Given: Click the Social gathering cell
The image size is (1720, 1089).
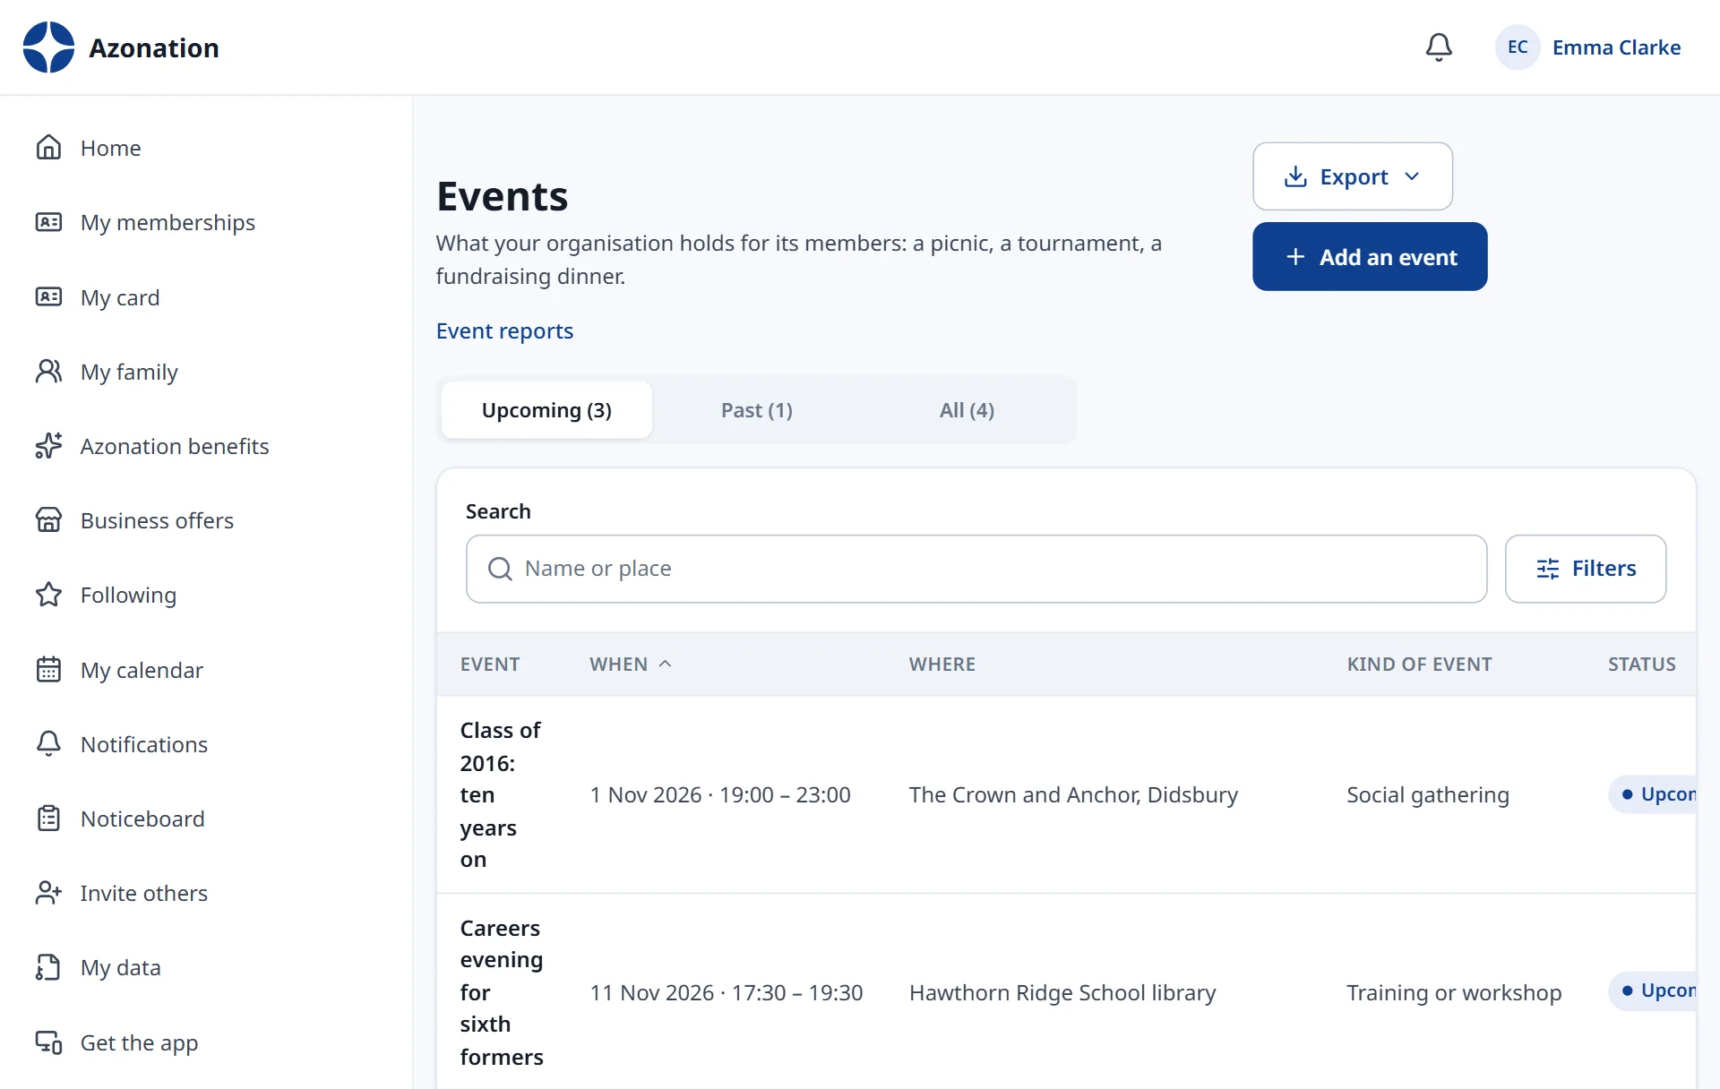Looking at the screenshot, I should (1428, 795).
